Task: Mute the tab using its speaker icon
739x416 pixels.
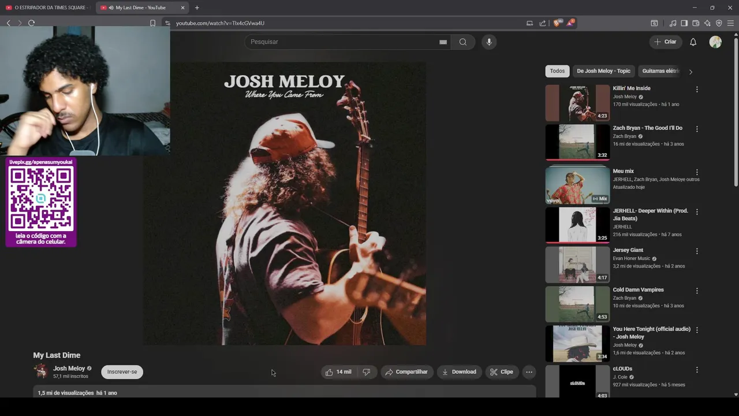Action: (x=111, y=8)
